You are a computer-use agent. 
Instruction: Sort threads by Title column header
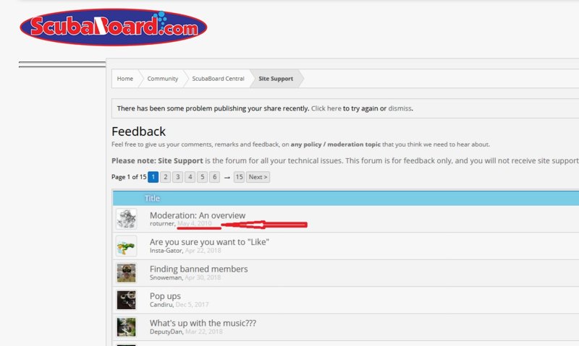[152, 198]
